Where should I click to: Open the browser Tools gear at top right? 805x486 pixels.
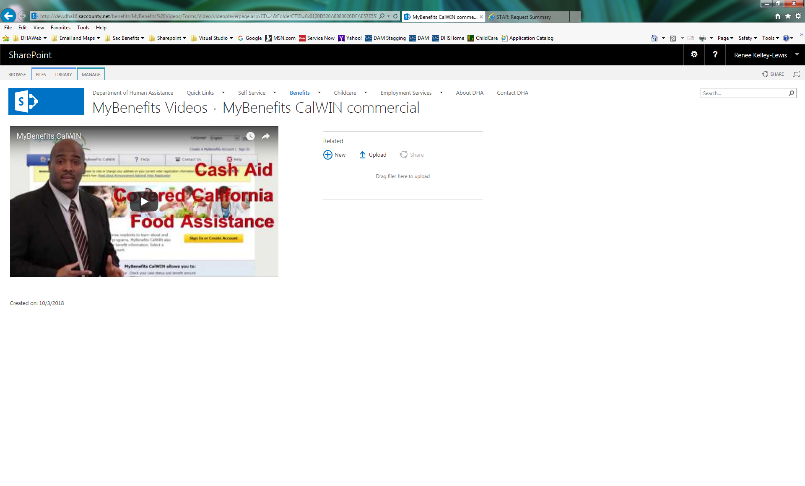pos(798,16)
